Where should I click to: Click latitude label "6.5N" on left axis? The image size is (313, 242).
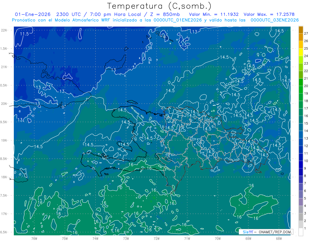[4, 232]
